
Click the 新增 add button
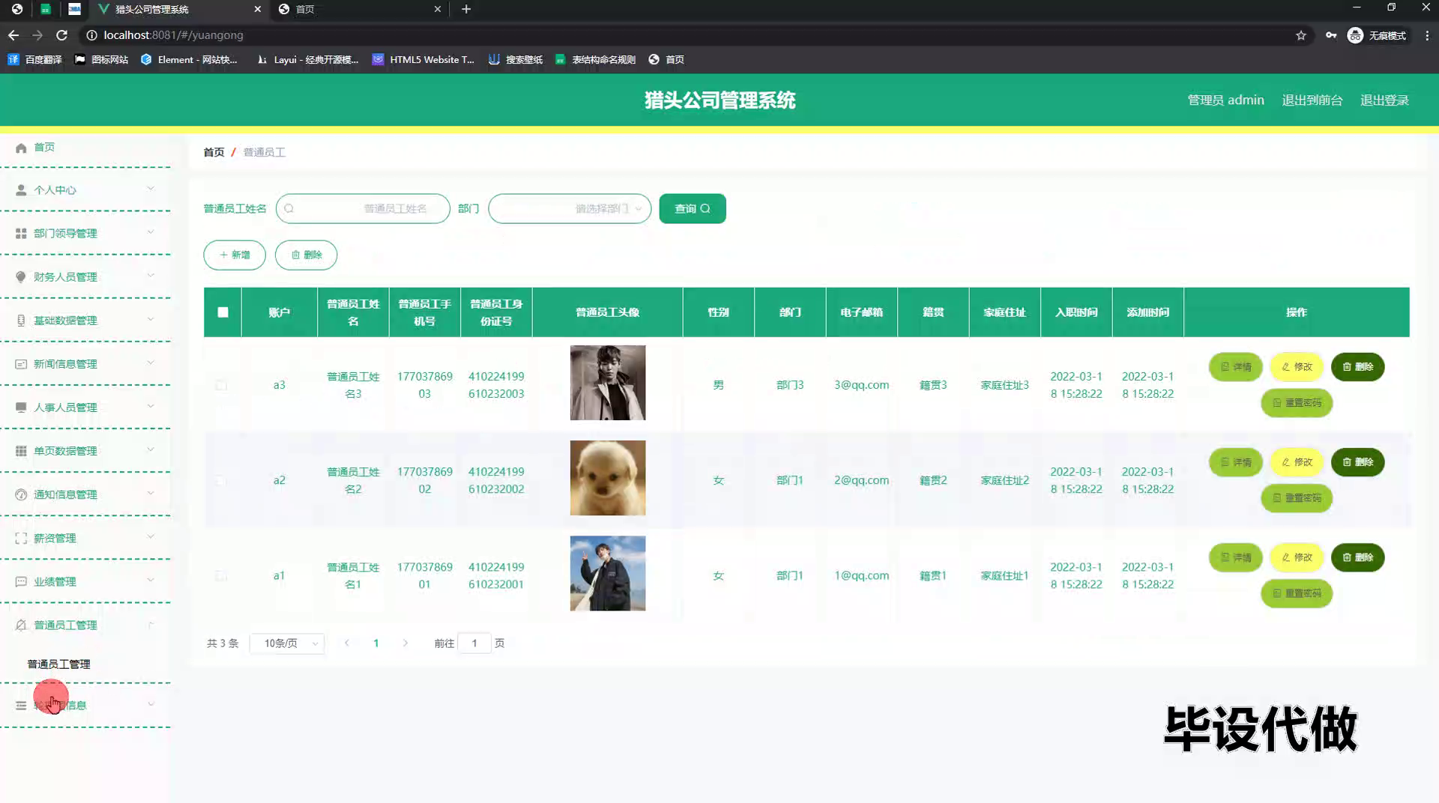[x=235, y=255]
